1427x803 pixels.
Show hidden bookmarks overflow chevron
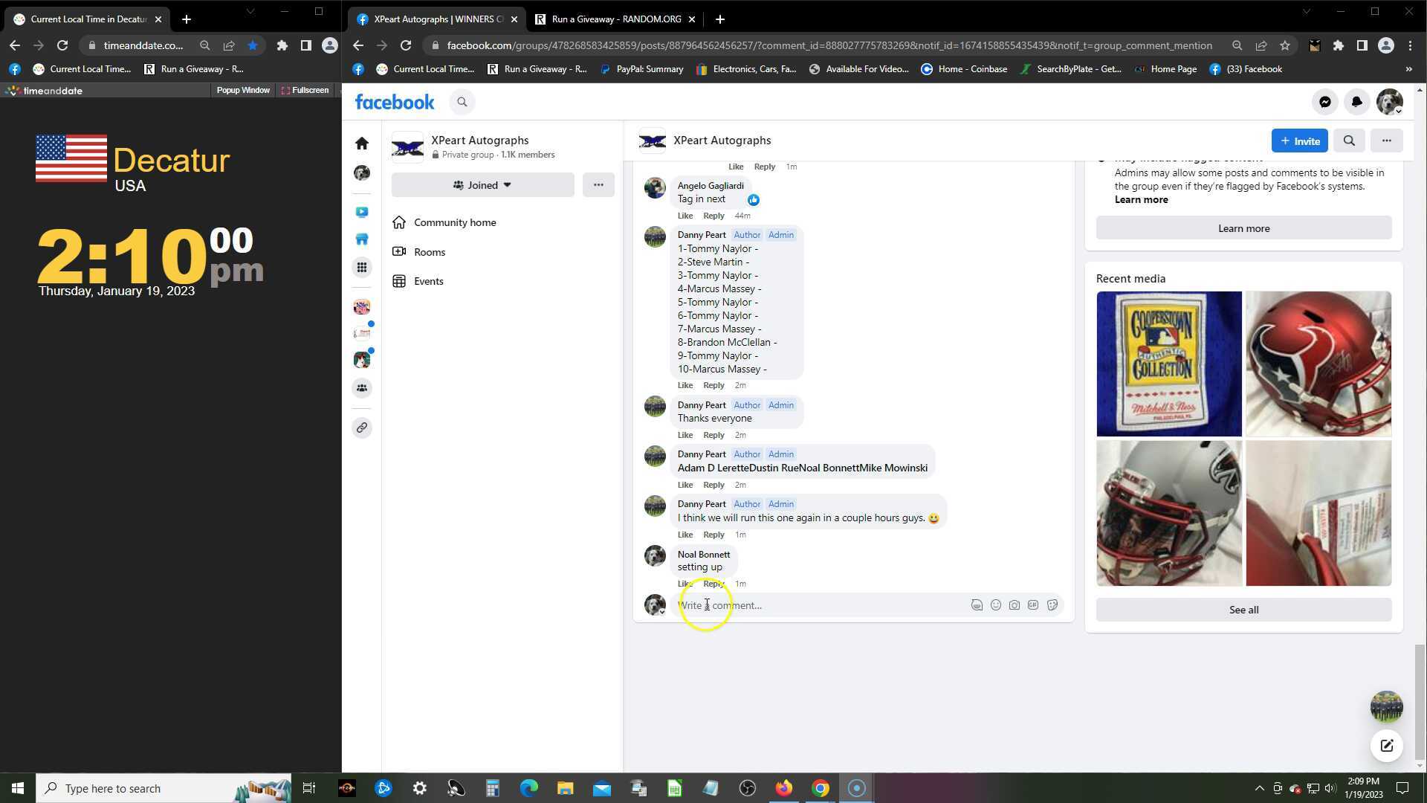click(1408, 69)
